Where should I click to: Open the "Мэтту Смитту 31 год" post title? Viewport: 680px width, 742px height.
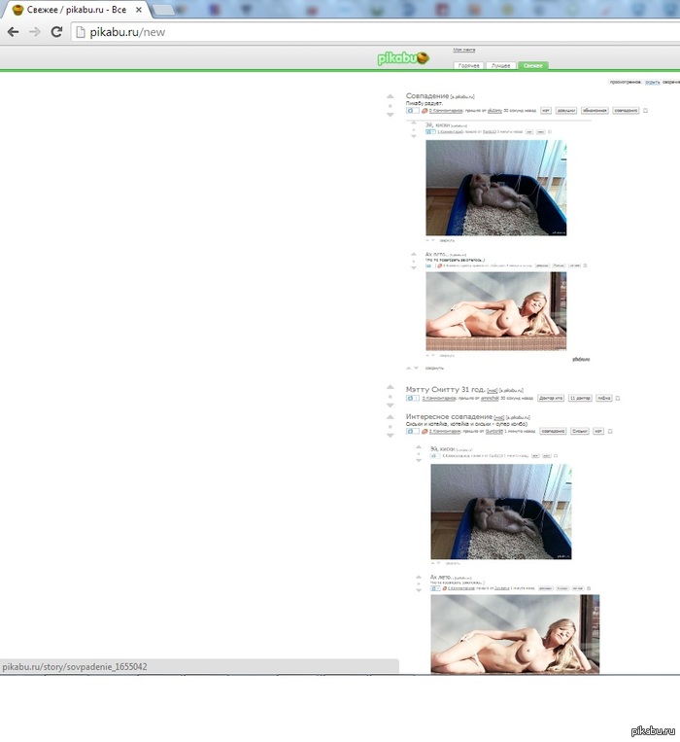click(x=445, y=389)
